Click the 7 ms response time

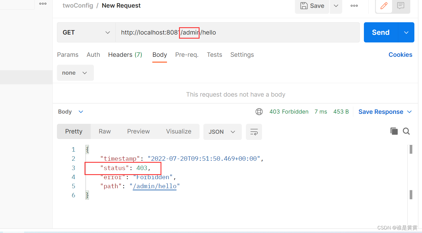pos(321,112)
